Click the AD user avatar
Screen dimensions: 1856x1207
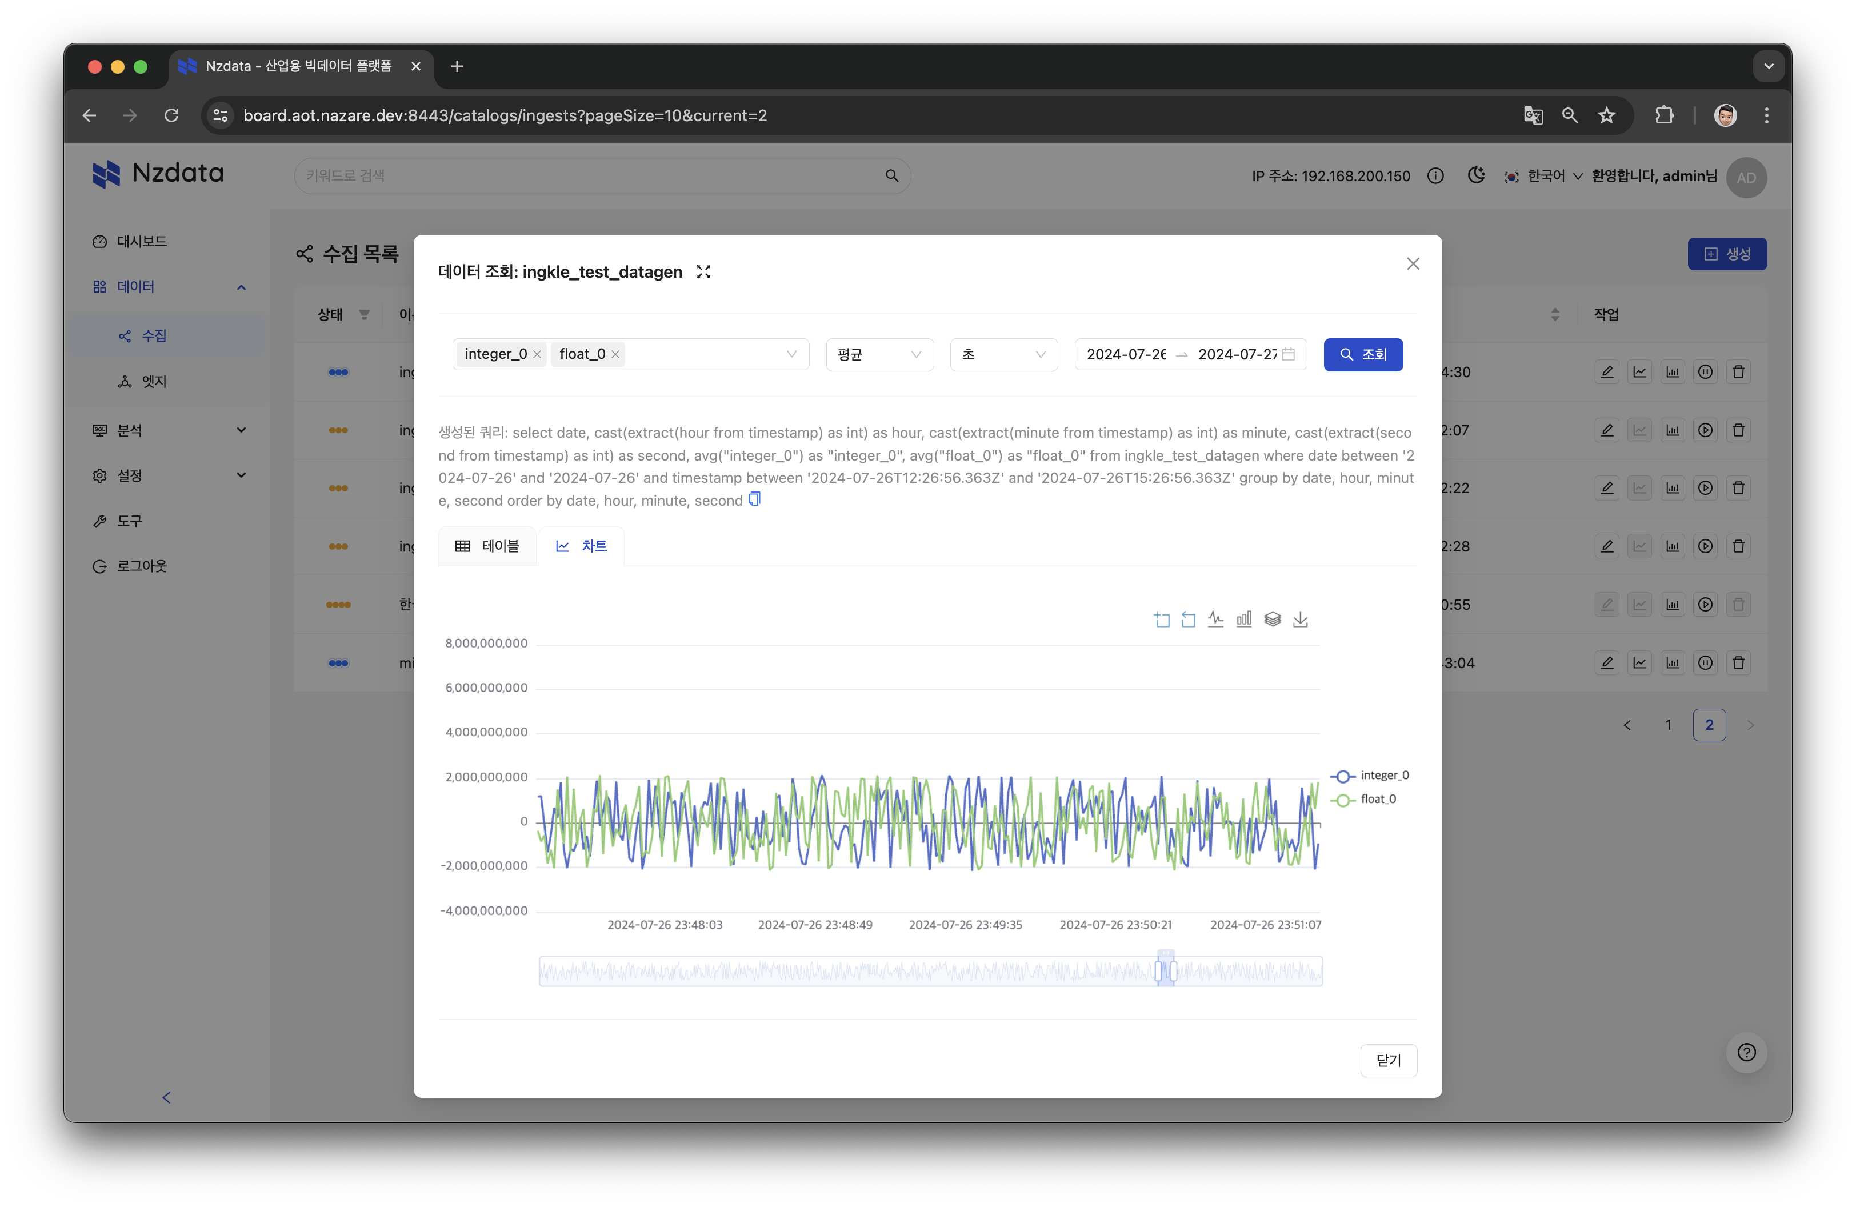(1746, 177)
